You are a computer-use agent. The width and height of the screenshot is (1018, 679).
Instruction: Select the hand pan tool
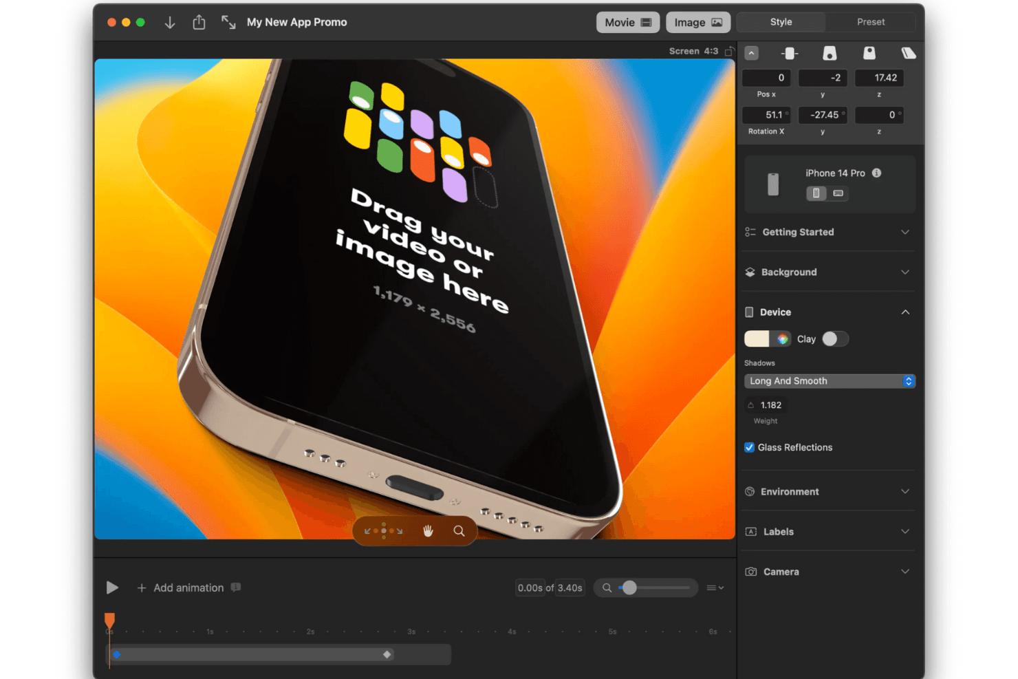[x=428, y=530]
